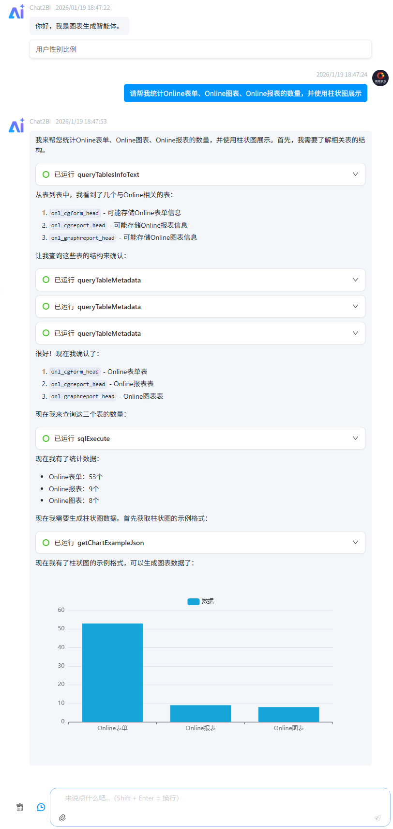Expand the third queryTableMetadata step
Screen dimensions: 393x829
point(355,333)
